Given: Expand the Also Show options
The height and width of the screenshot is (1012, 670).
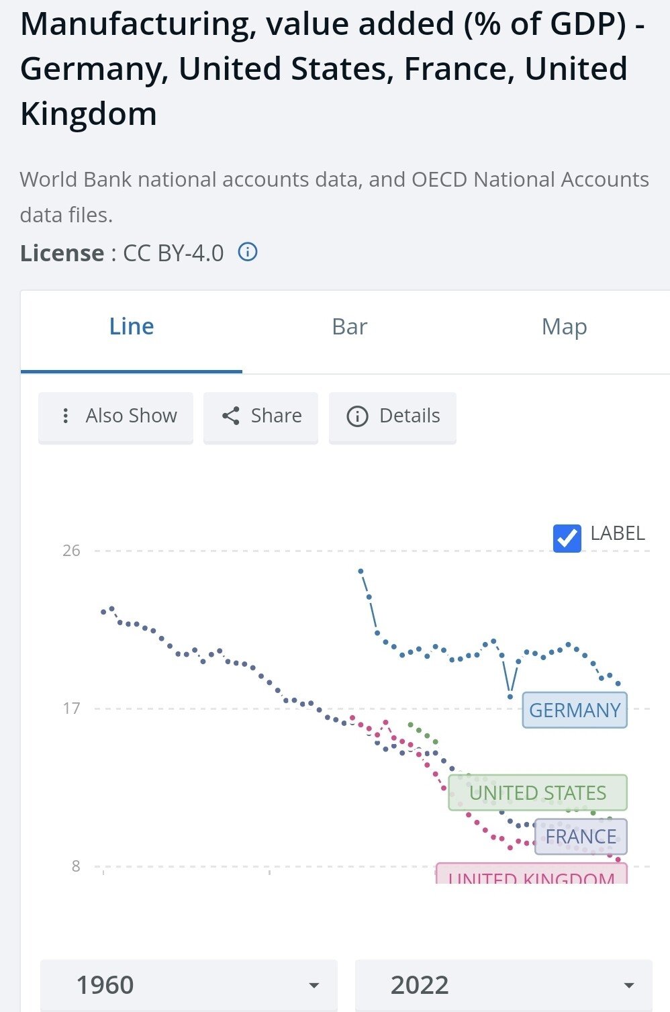Looking at the screenshot, I should coord(115,416).
